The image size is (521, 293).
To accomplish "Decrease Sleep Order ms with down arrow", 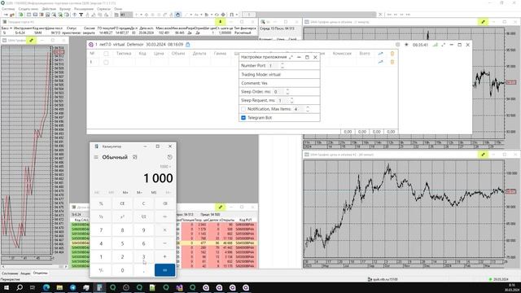I will pyautogui.click(x=287, y=94).
